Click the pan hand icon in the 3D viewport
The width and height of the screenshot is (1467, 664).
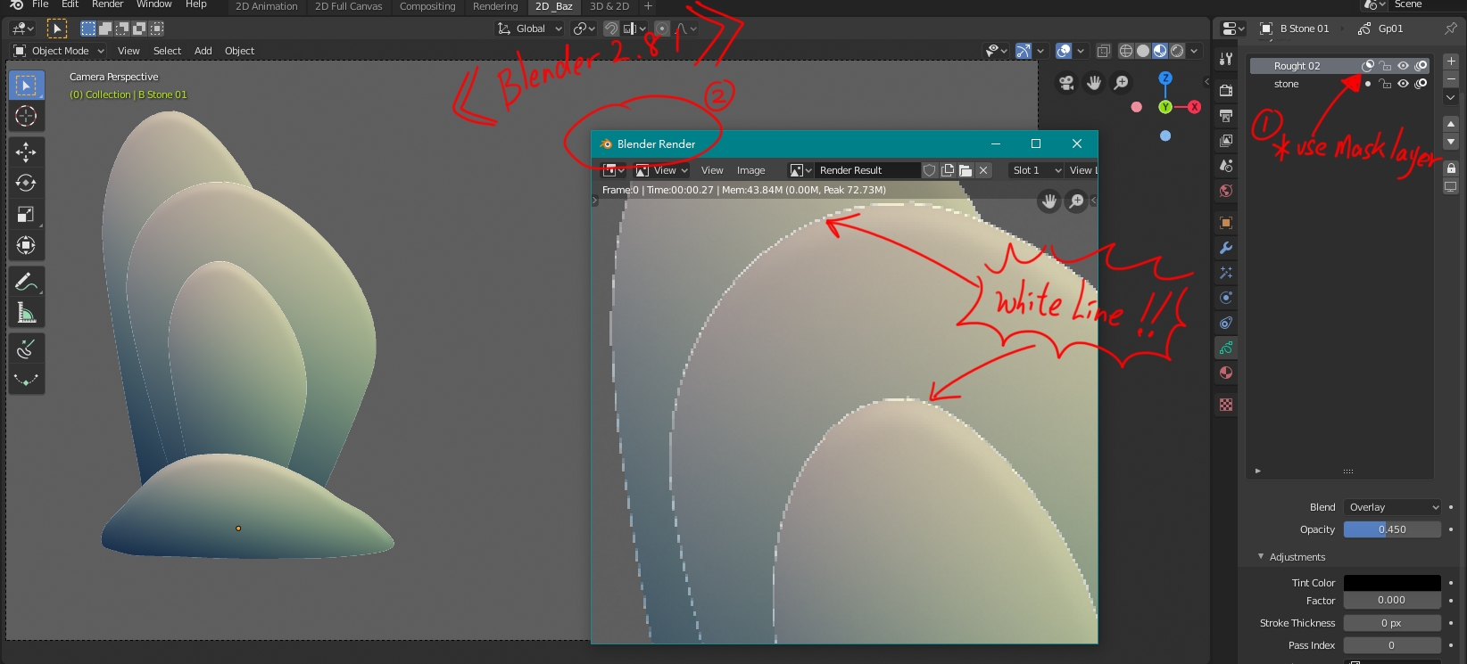[x=1094, y=83]
